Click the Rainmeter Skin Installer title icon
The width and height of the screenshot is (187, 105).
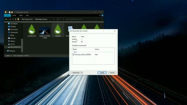[71, 31]
